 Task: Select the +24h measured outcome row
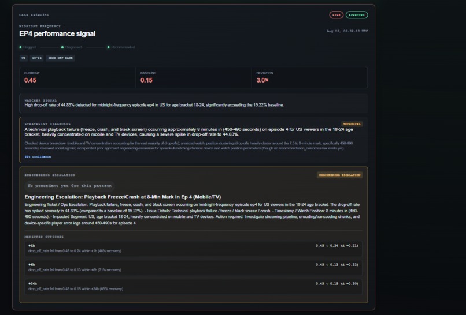[194, 287]
